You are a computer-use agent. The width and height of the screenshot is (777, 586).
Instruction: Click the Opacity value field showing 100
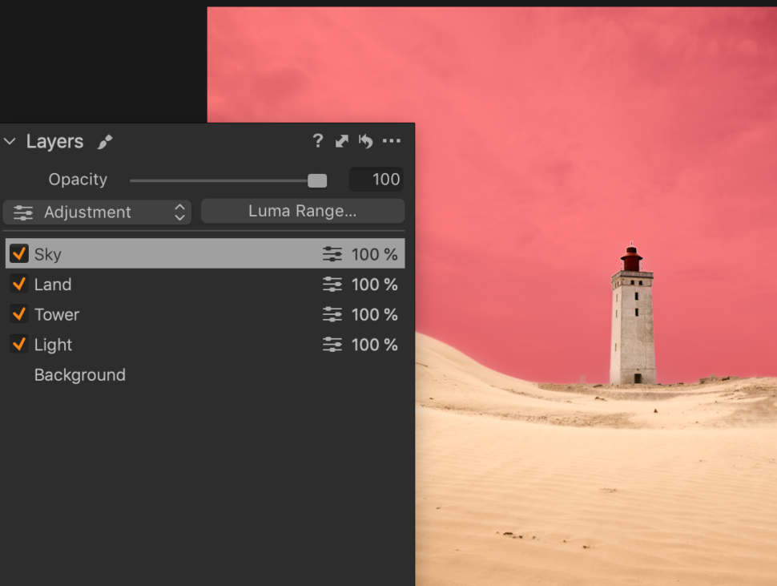coord(376,179)
